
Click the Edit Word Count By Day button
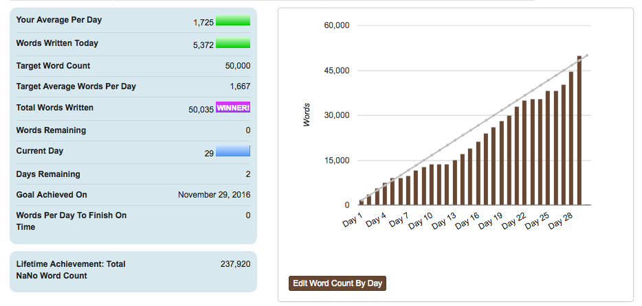(x=337, y=283)
